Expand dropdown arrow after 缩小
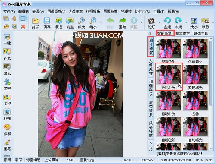Viewport: 215px width, 164px height. point(101,22)
